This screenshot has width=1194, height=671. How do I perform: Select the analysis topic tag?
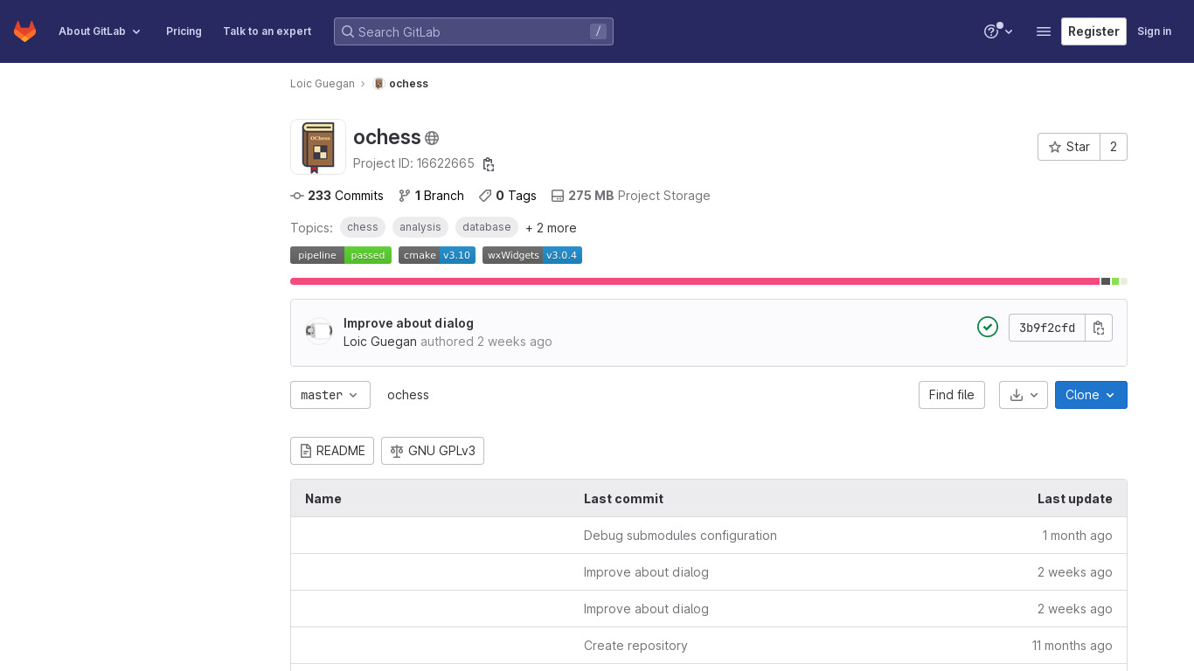420,227
